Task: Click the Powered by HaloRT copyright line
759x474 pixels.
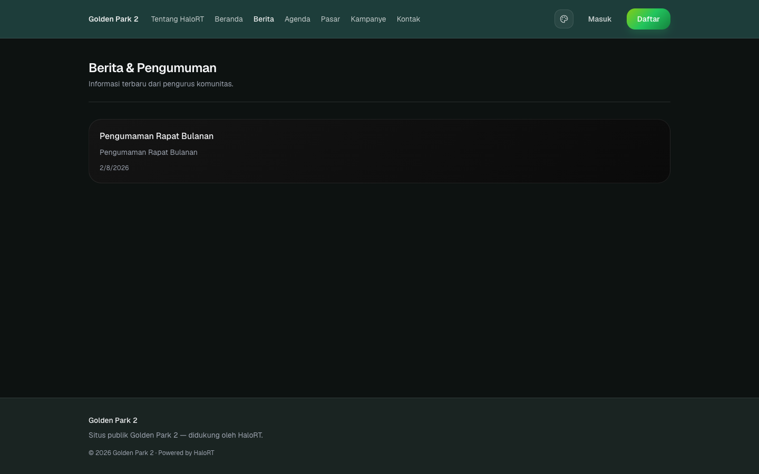Action: pyautogui.click(x=151, y=453)
